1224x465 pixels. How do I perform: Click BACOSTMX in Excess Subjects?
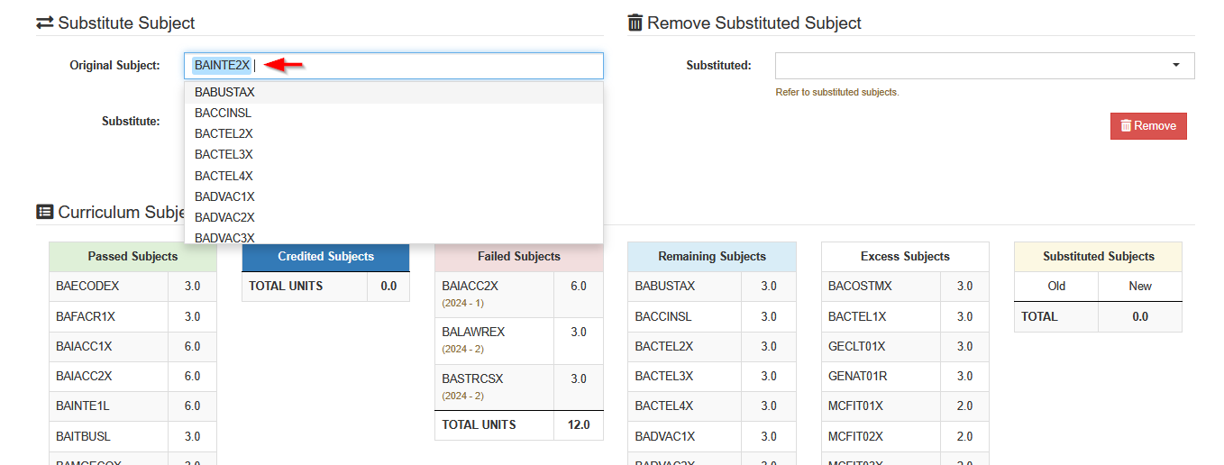point(860,287)
